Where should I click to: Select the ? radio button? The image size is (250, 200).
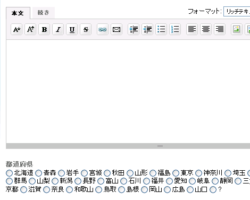(x=213, y=190)
